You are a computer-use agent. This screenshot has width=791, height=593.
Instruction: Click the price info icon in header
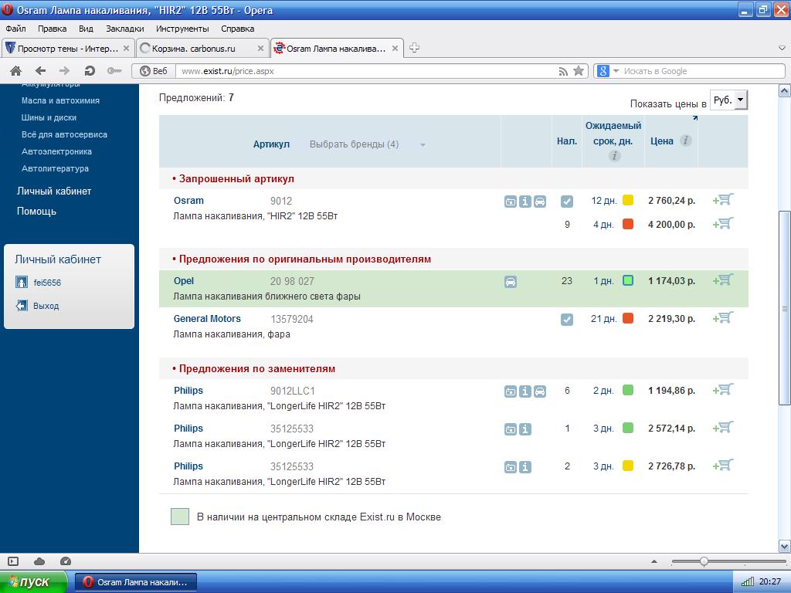pyautogui.click(x=685, y=141)
